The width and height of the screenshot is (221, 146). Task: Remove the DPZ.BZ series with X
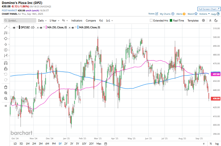[38, 28]
